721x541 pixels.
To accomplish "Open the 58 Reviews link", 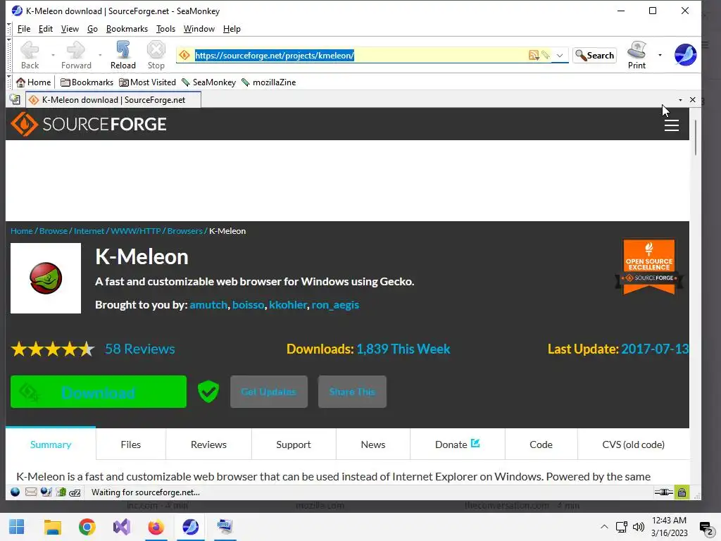I will coord(140,349).
